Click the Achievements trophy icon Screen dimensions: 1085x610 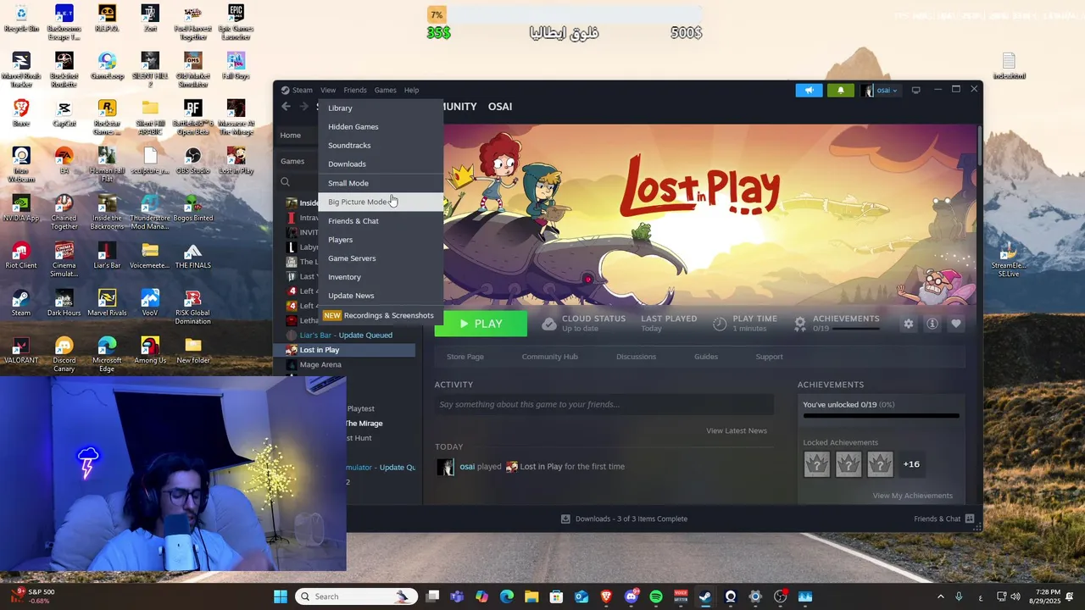[799, 324]
